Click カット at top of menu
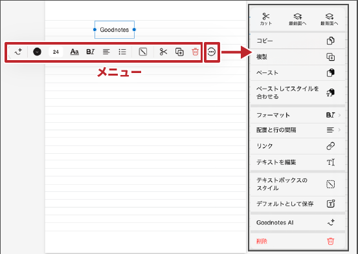This screenshot has height=254, width=358. pos(266,19)
